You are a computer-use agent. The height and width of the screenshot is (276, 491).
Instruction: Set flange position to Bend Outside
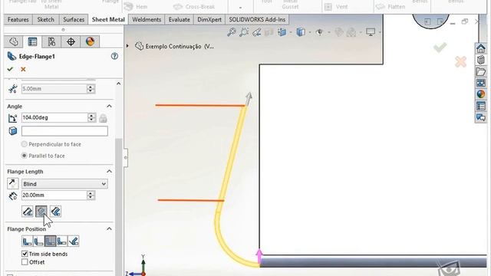[x=50, y=242]
